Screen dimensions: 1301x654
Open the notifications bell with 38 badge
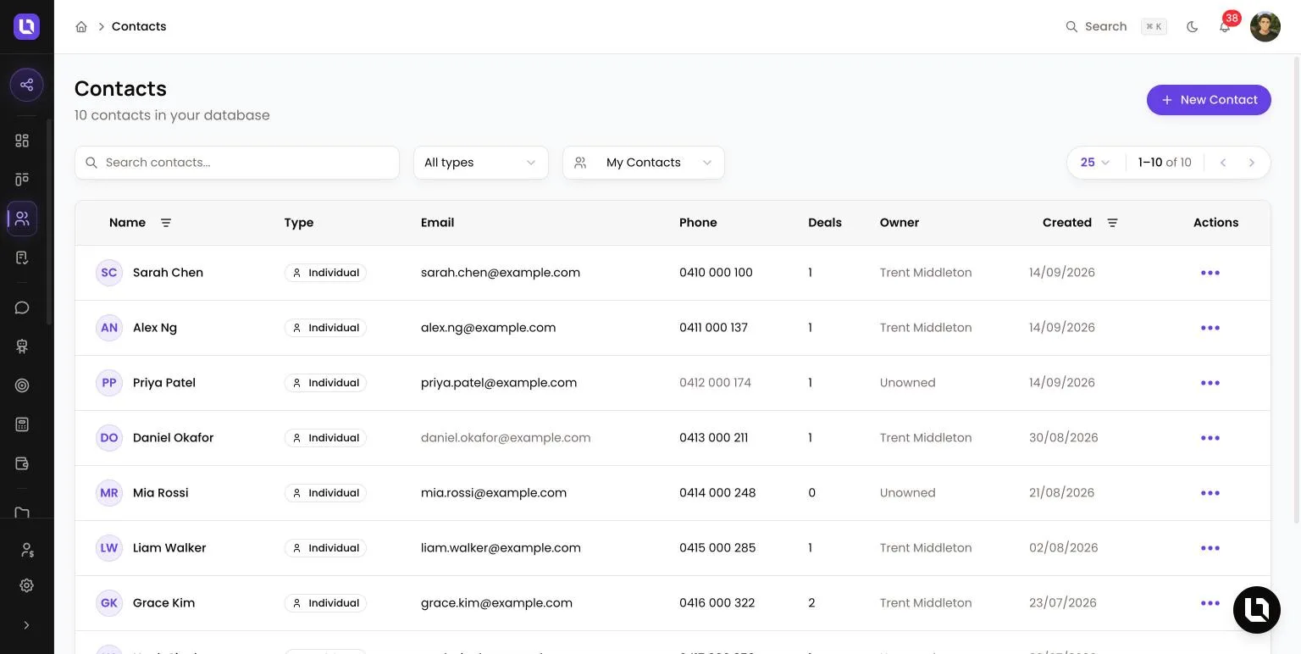(1225, 26)
